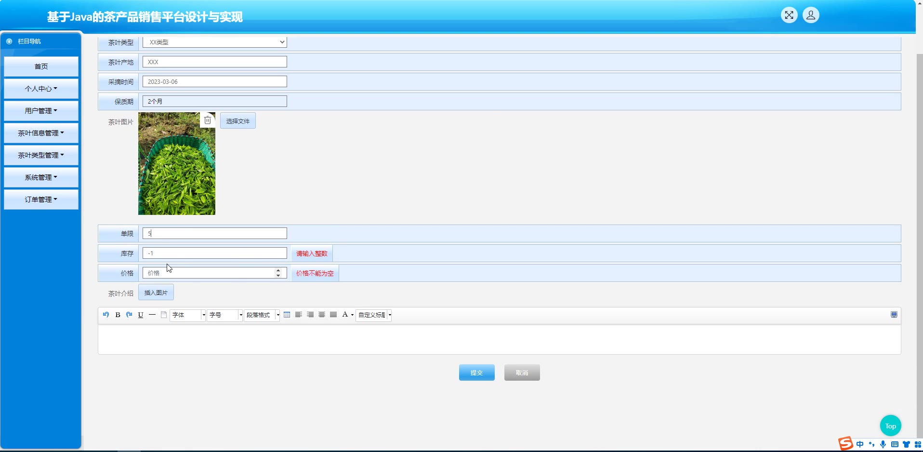This screenshot has width=923, height=452.
Task: Toggle the punctuation mode in the IME bar
Action: click(871, 444)
